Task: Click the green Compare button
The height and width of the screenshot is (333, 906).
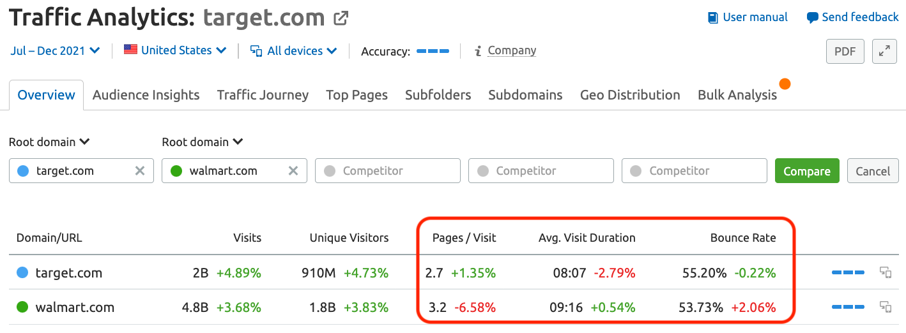Action: (x=807, y=171)
